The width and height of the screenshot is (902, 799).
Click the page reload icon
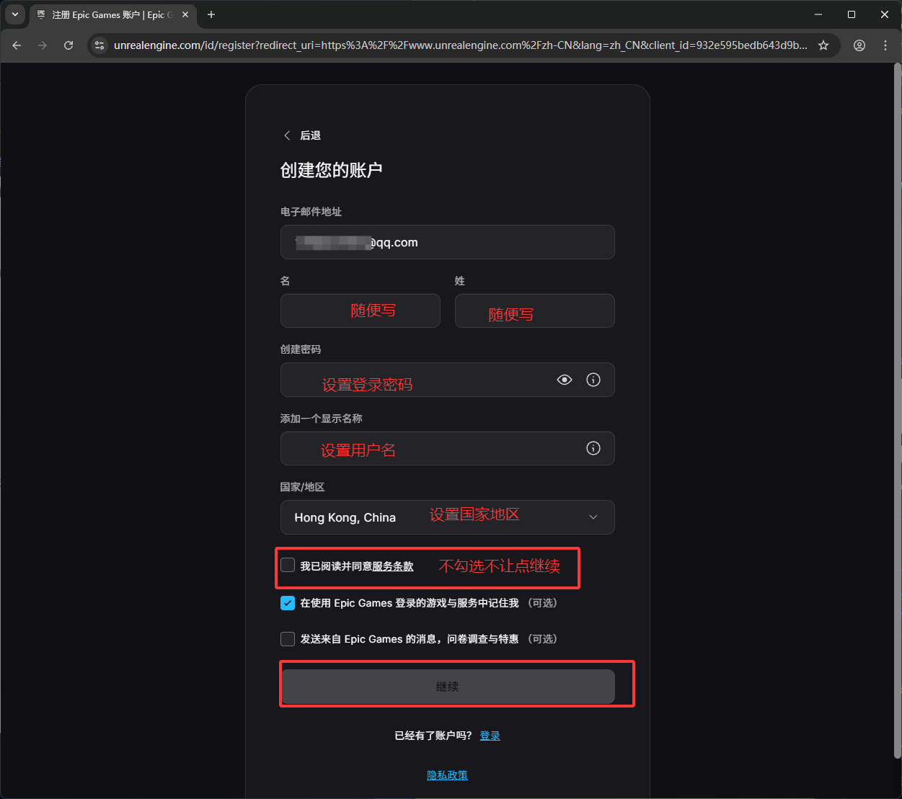coord(68,45)
